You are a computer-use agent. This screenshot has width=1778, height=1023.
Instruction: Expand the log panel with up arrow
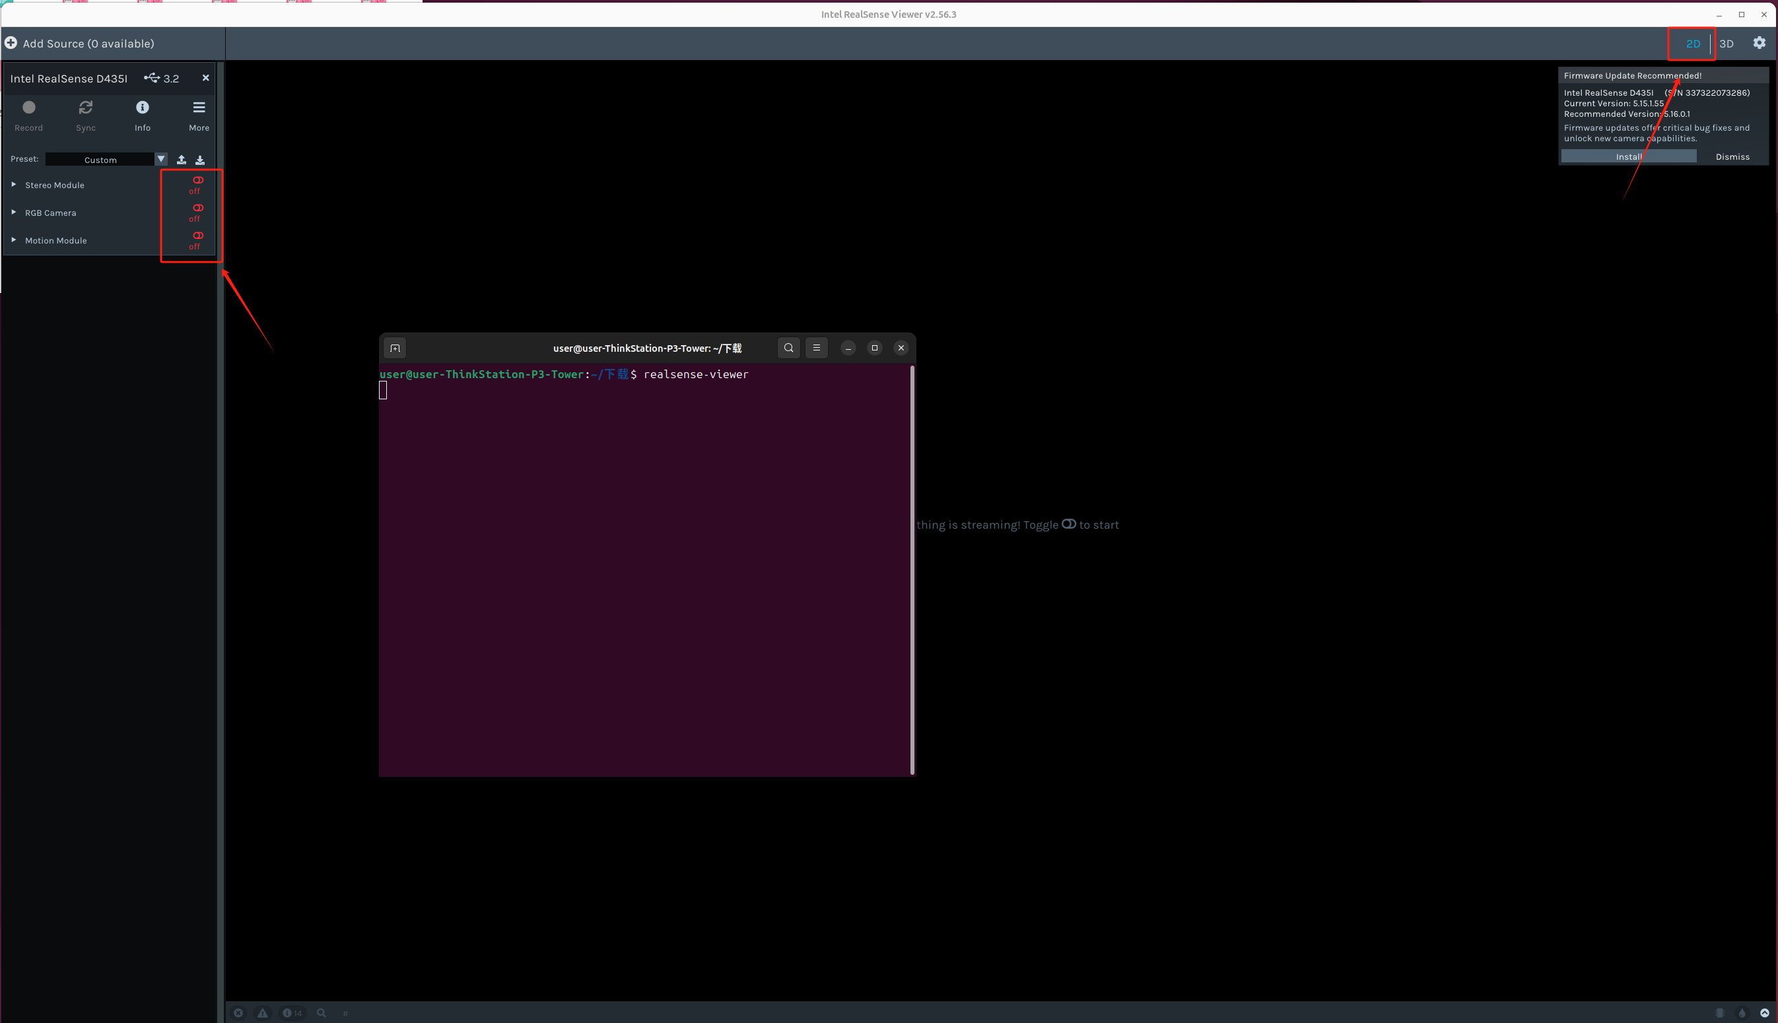(1764, 1012)
